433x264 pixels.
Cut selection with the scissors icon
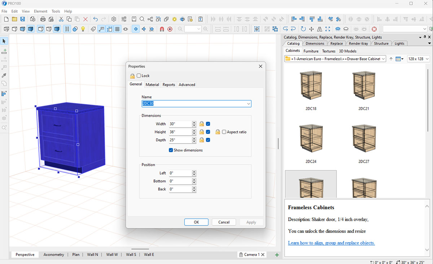coord(61,19)
